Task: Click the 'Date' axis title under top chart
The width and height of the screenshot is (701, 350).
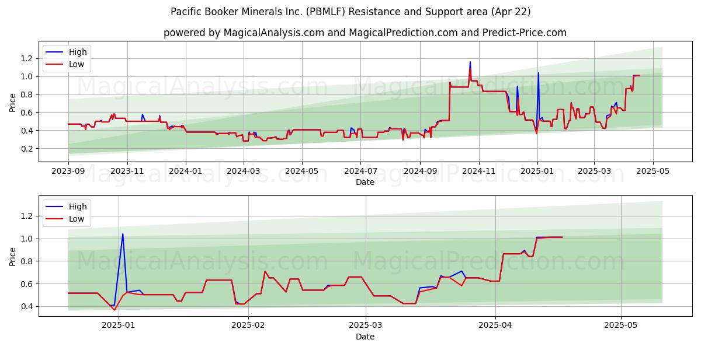Action: (x=365, y=182)
